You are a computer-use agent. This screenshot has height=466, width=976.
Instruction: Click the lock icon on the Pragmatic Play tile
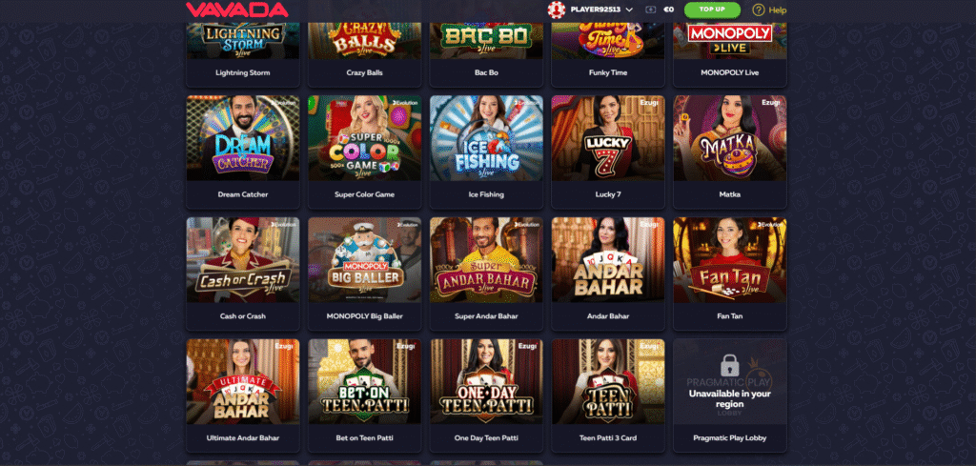(x=729, y=366)
